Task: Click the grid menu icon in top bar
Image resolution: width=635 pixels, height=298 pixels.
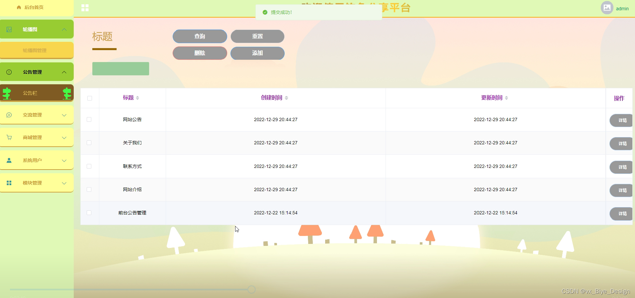Action: [x=85, y=8]
